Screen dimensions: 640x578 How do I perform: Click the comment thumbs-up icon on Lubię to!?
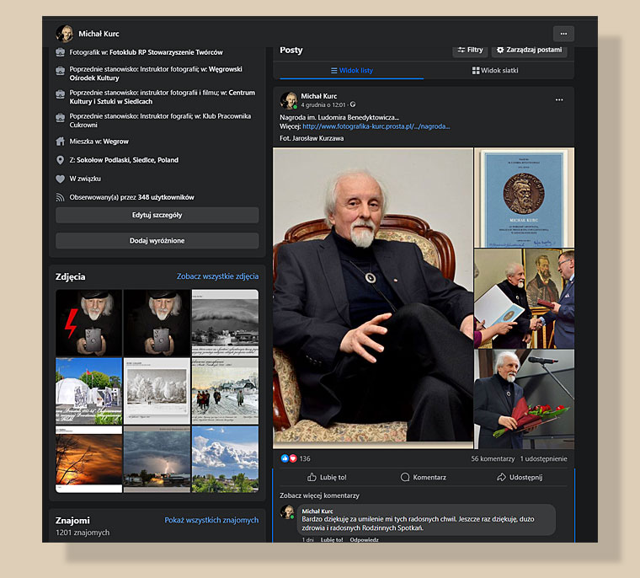pyautogui.click(x=312, y=477)
